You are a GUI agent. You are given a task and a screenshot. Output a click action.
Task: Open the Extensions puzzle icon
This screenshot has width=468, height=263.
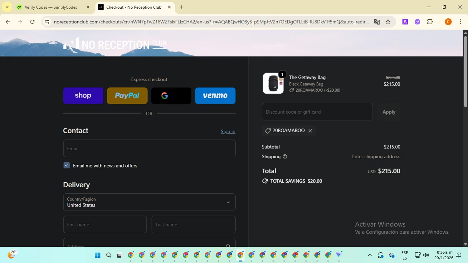[430, 22]
